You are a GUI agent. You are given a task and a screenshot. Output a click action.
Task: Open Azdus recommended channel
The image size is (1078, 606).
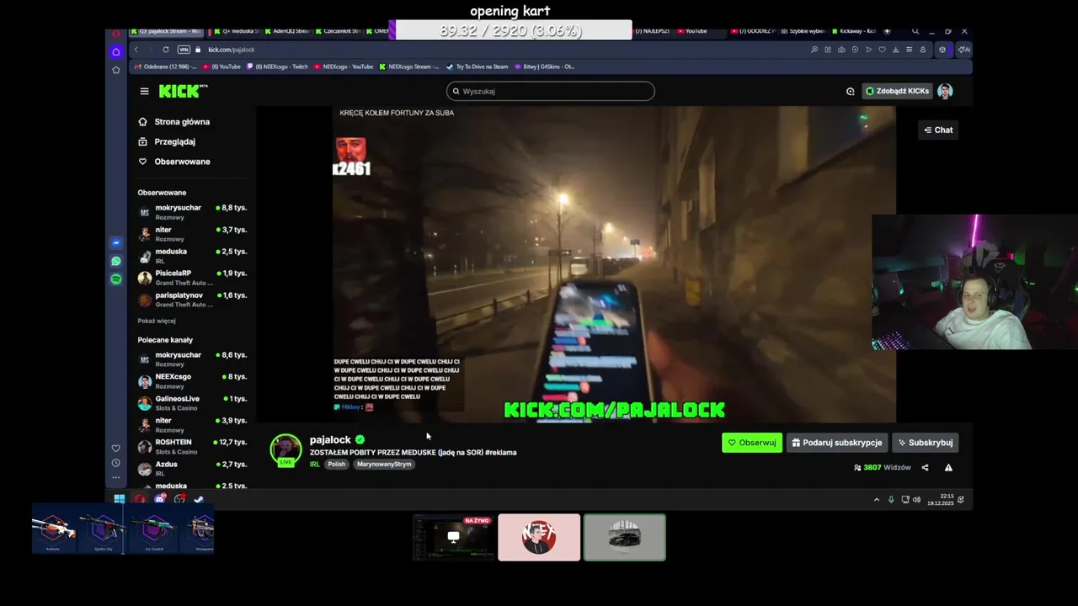(x=192, y=468)
